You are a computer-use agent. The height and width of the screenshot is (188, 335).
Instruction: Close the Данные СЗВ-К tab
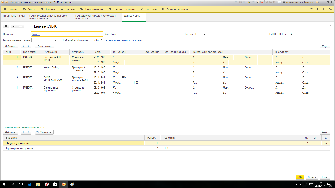(143, 15)
